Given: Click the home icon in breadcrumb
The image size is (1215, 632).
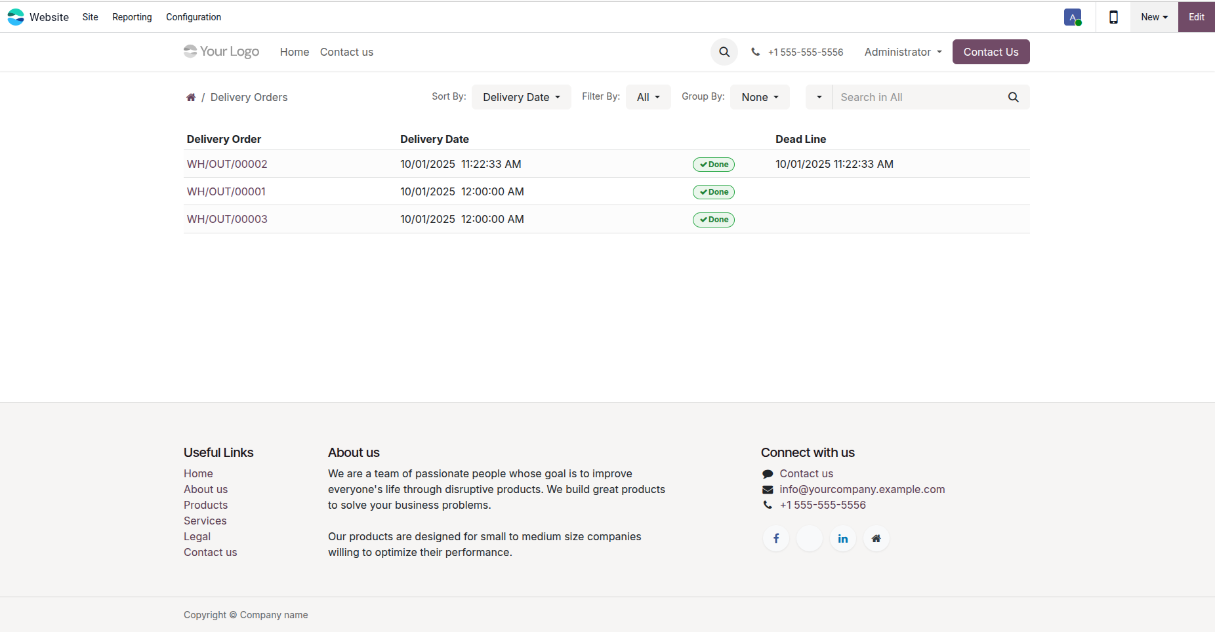Looking at the screenshot, I should click(191, 97).
